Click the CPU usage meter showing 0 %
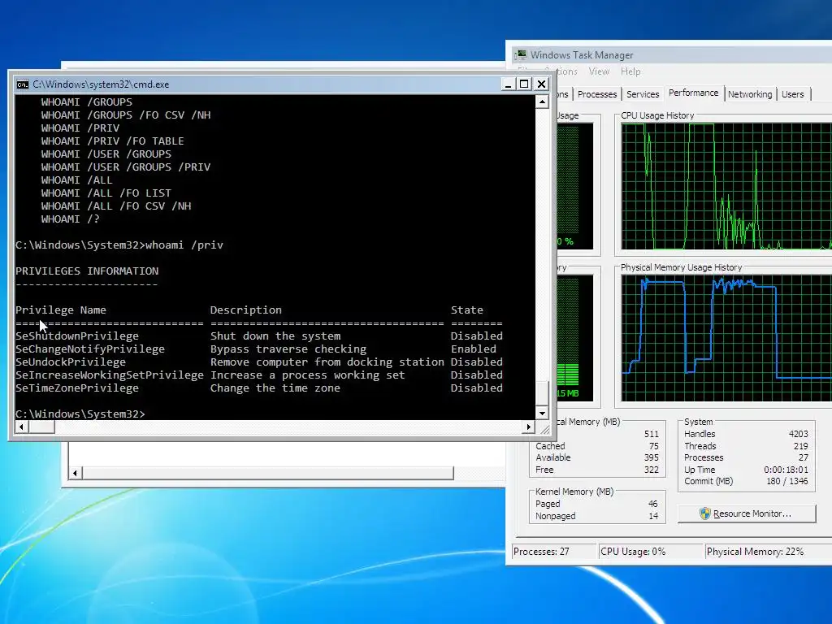 click(x=574, y=186)
